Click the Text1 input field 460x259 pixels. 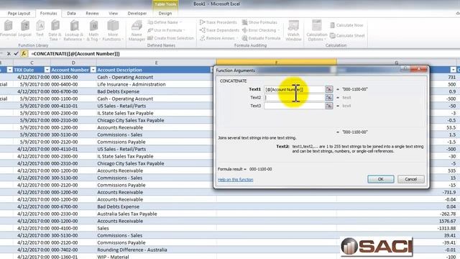(x=294, y=89)
